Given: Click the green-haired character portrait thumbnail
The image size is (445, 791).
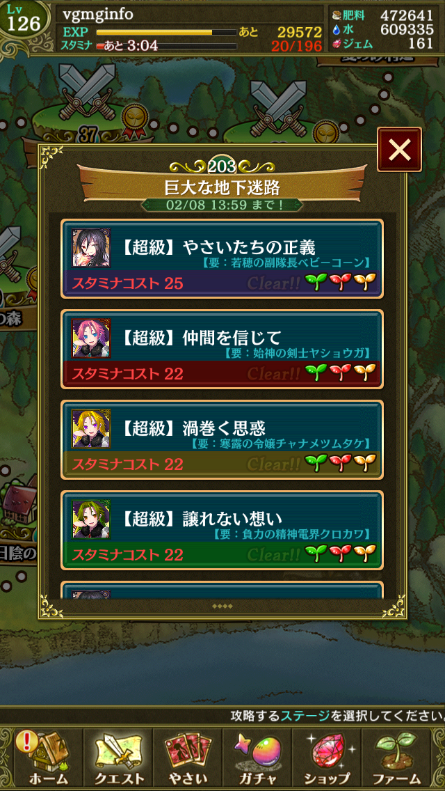Looking at the screenshot, I should pyautogui.click(x=91, y=519).
